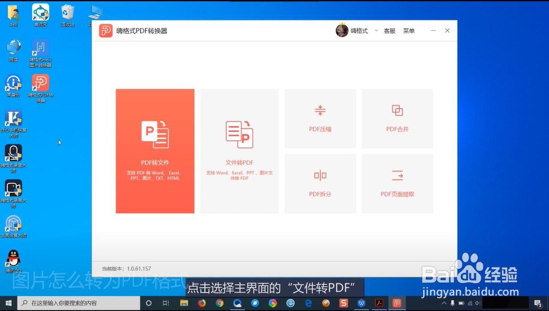Select the 嗨格式Heic图片转换器 desktop shortcut
This screenshot has width=549, height=311.
(41, 53)
